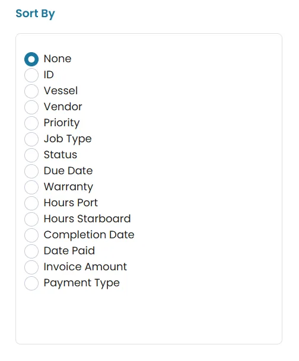Screen dimensions: 299x361
Task: Click the Sort By heading
Action: click(x=35, y=14)
